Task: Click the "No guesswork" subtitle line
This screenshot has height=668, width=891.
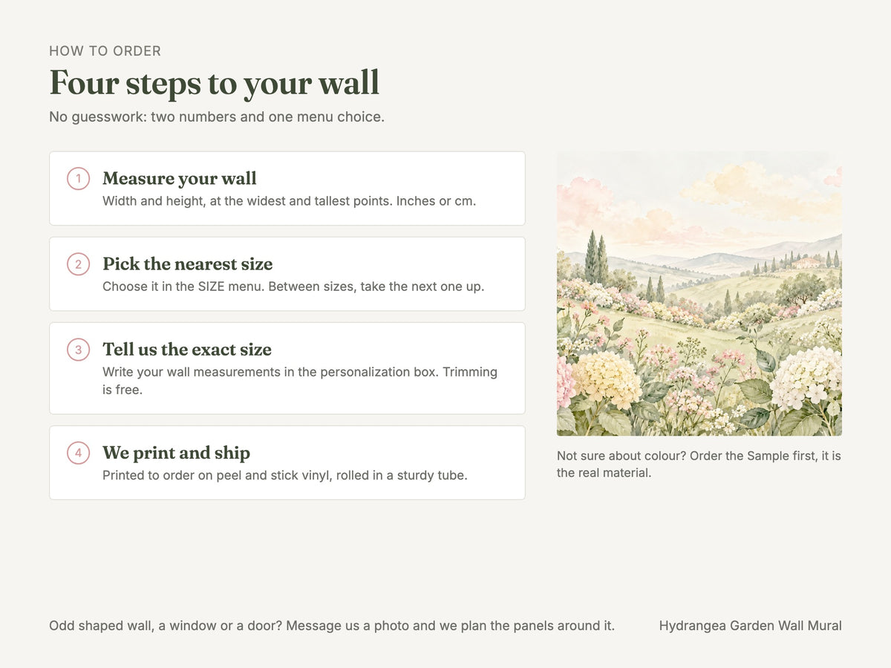Action: pos(217,117)
